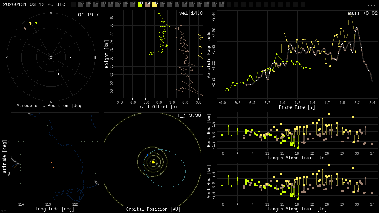
Task: Toggle station 05 indicator box
Action: [x=110, y=4]
